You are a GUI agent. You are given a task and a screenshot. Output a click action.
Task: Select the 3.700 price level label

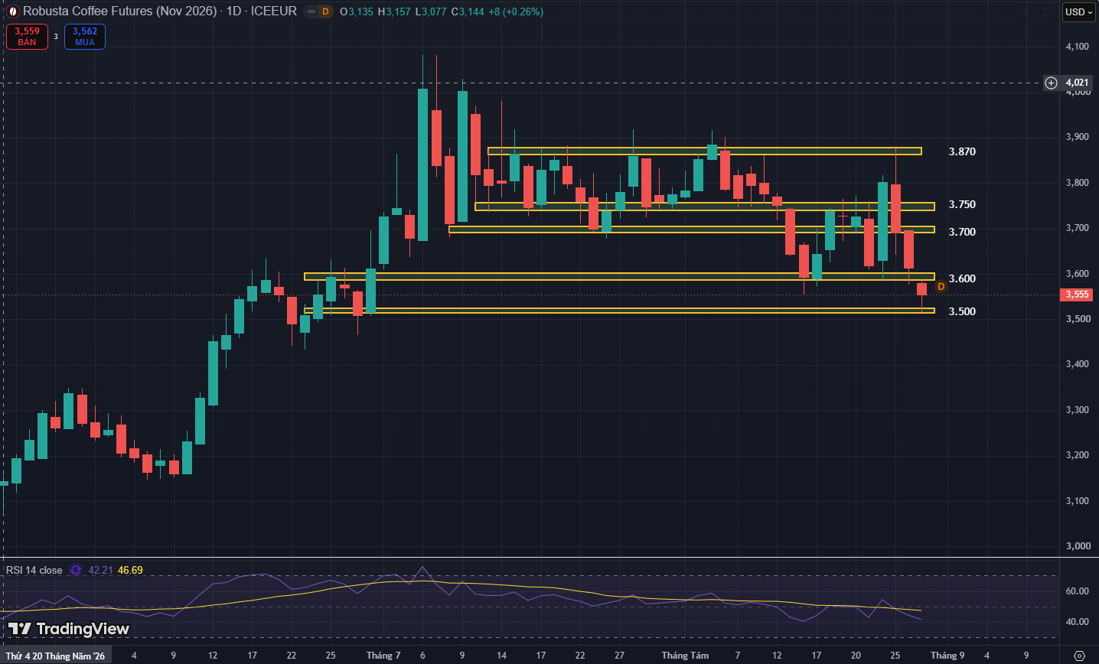[962, 232]
